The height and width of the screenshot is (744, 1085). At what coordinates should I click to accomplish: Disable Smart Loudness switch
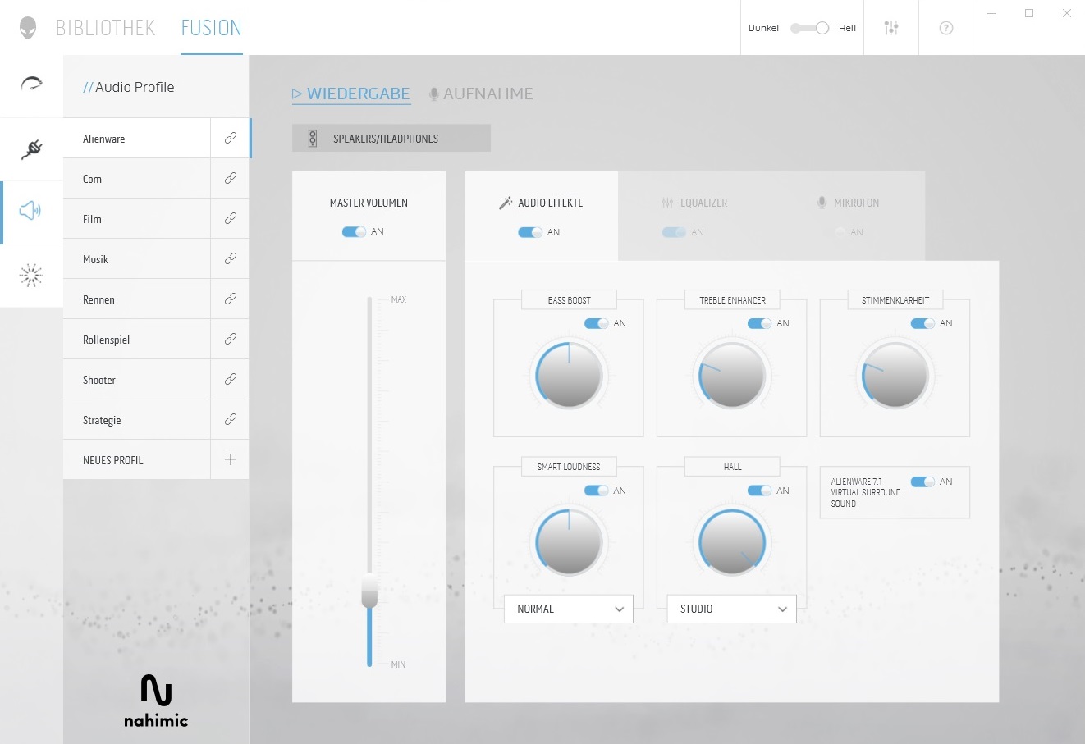(x=597, y=491)
